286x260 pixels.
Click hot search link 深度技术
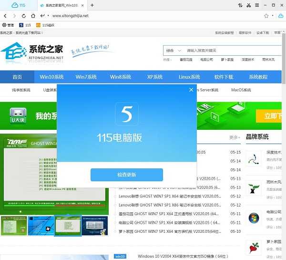[x=248, y=60]
